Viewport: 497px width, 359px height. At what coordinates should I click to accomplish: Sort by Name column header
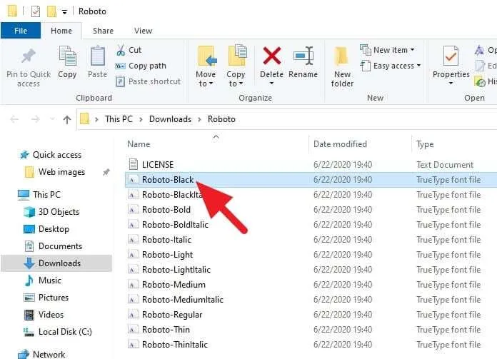tap(139, 144)
